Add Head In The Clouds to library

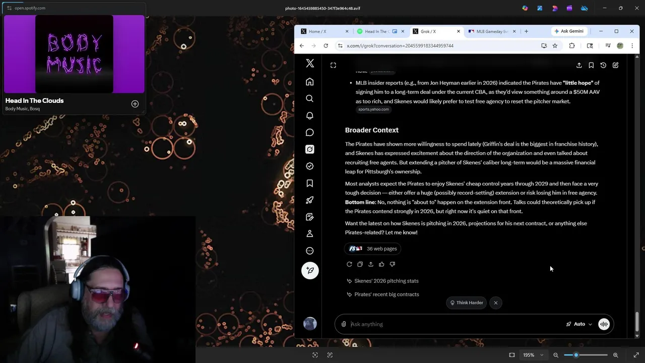pos(135,104)
